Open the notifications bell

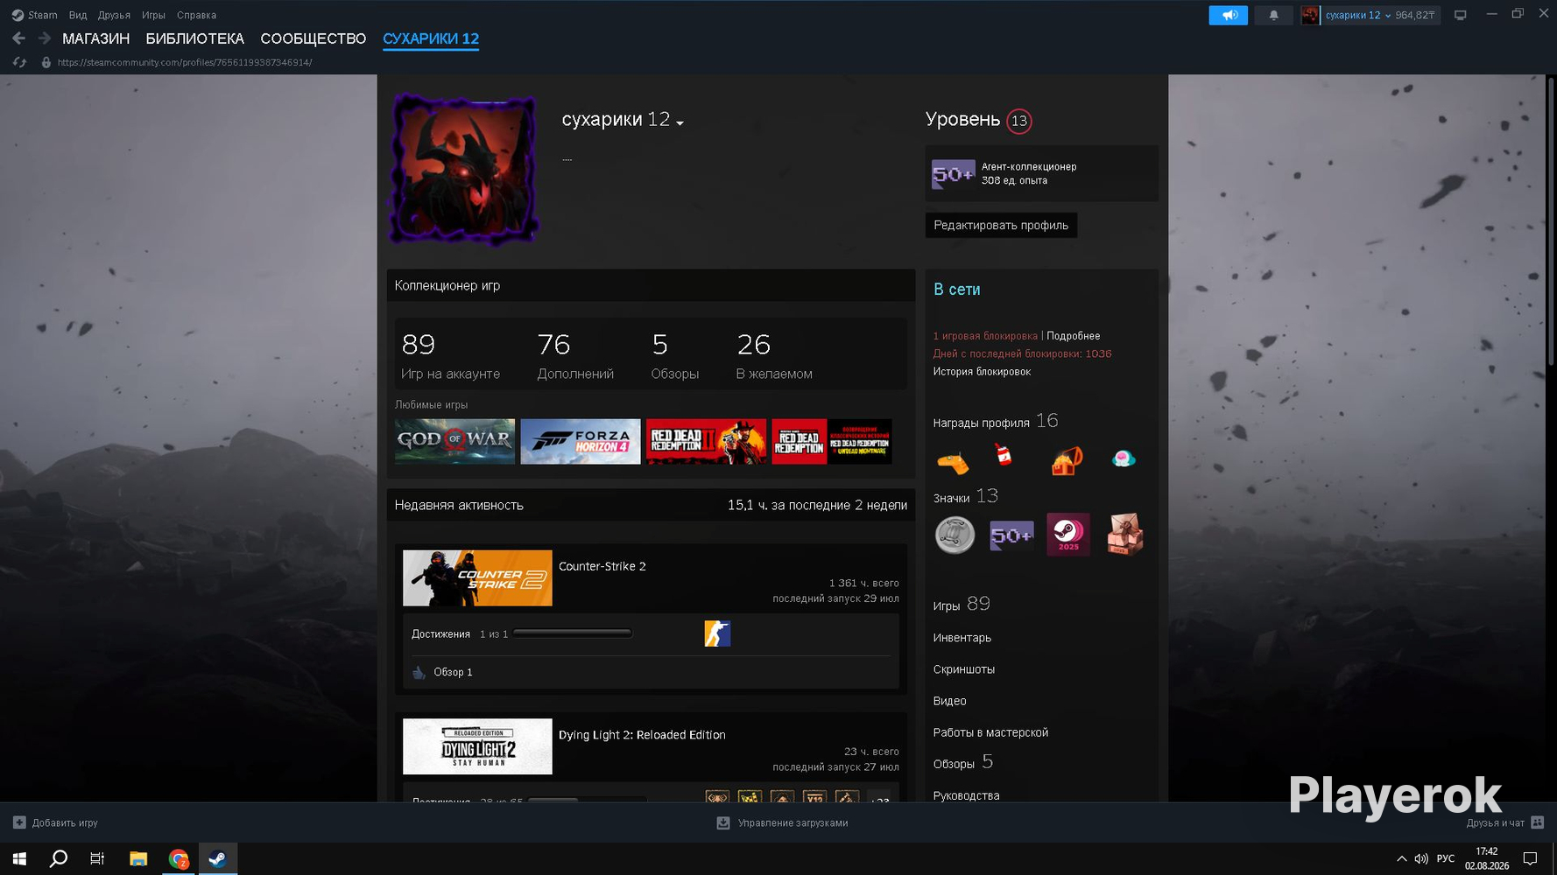pyautogui.click(x=1273, y=15)
